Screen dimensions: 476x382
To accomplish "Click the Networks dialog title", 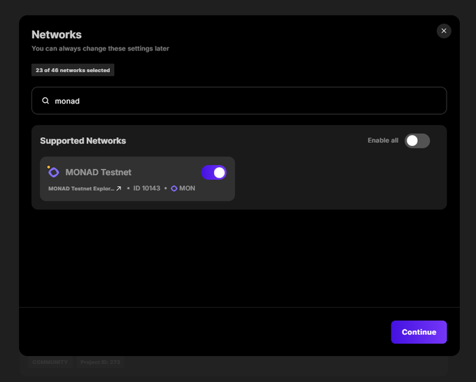I will 57,34.
